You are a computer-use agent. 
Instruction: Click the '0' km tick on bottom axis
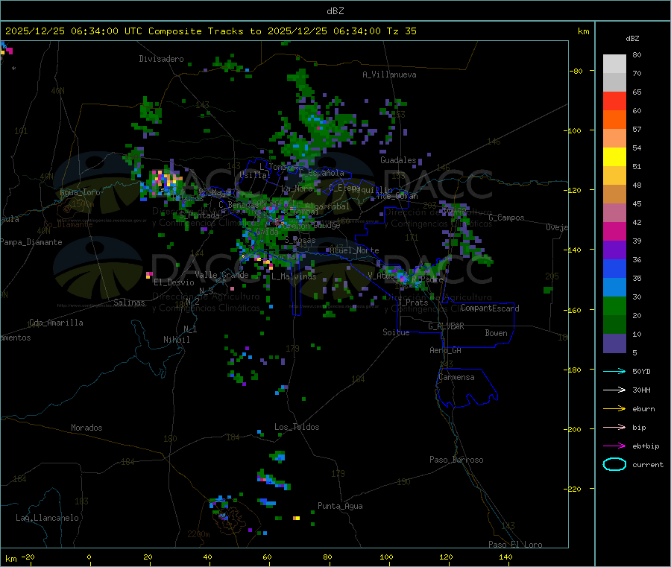click(89, 557)
